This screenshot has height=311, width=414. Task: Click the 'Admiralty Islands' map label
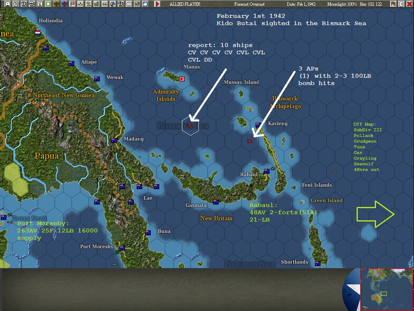(166, 95)
